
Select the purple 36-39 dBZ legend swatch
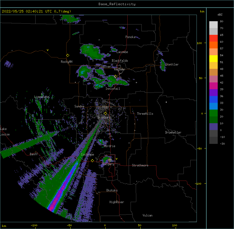[213, 93]
